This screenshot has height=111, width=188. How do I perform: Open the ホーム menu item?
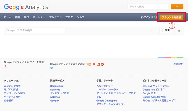(x=8, y=17)
